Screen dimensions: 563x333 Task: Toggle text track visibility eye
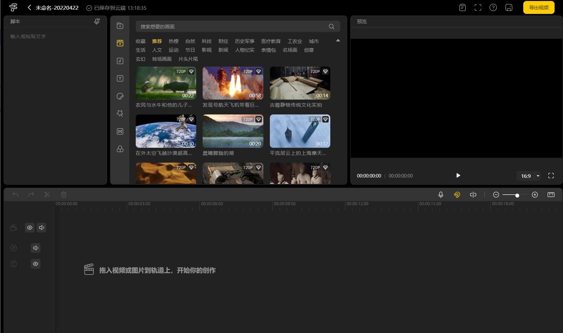[36, 264]
